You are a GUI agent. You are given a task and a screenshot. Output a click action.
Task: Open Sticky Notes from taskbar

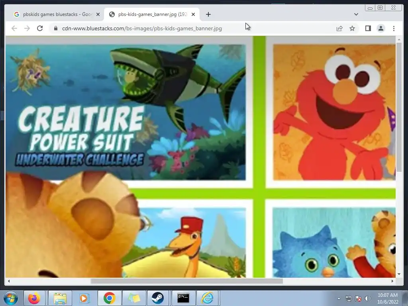click(134, 298)
